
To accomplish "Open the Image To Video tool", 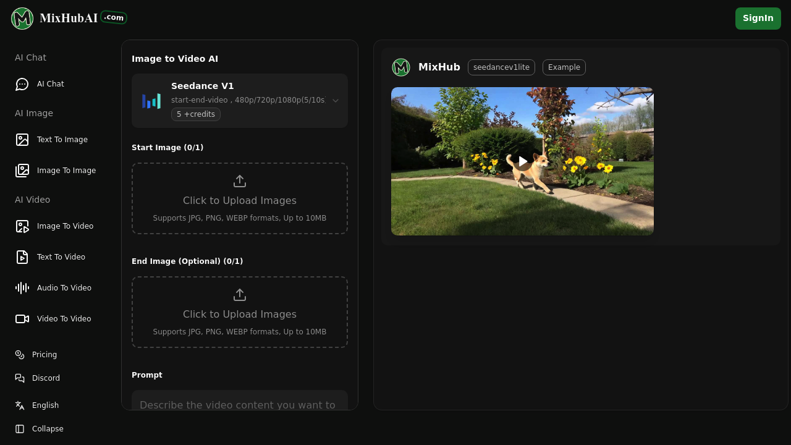I will point(65,226).
